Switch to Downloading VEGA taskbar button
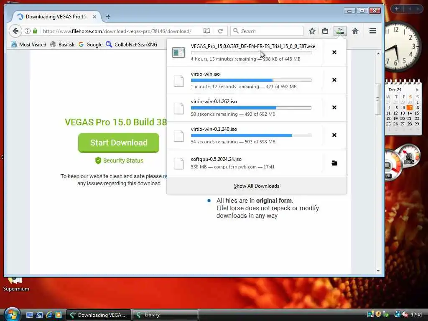Viewport: 428px width, 321px height. pos(99,315)
